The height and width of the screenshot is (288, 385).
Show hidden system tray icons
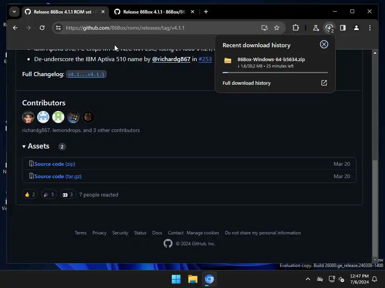click(x=308, y=279)
